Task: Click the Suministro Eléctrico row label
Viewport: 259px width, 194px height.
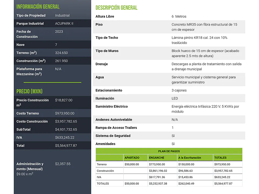Action: pyautogui.click(x=111, y=106)
